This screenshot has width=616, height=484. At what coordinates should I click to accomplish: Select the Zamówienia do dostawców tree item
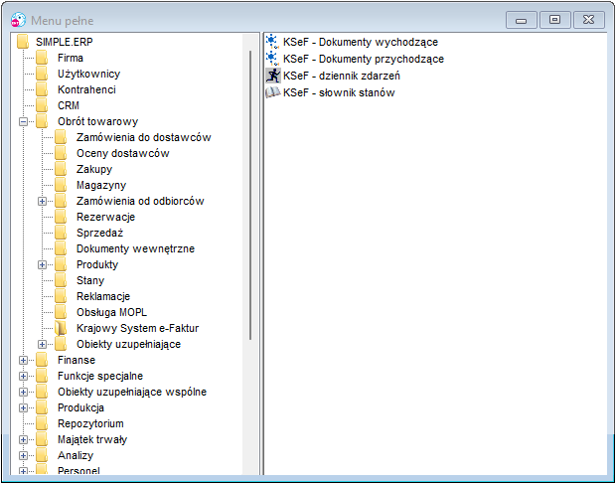144,137
